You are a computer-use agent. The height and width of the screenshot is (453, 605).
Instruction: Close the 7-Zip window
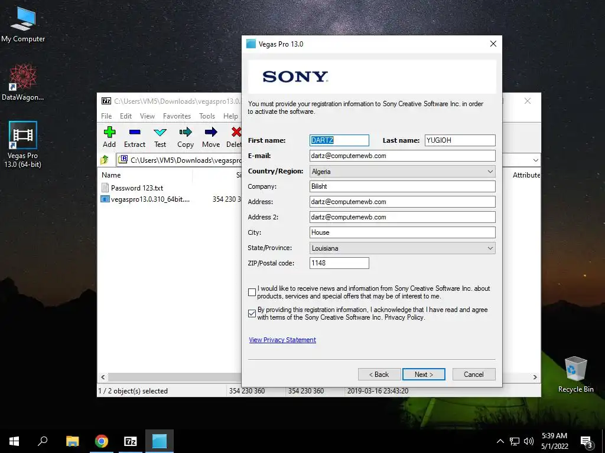point(528,101)
